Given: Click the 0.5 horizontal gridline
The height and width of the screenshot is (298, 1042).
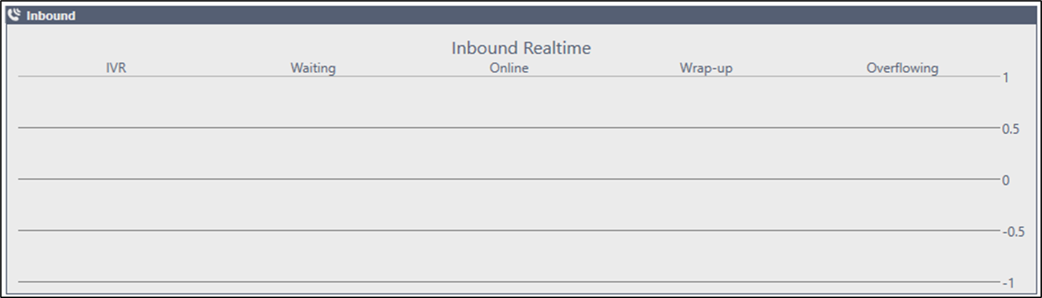Looking at the screenshot, I should pyautogui.click(x=509, y=128).
